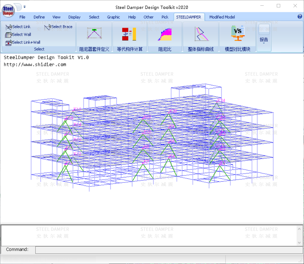Viewport: 304px width, 264px height.
Task: Close the Steel Damper Design Toolkit window
Action: pyautogui.click(x=295, y=6)
